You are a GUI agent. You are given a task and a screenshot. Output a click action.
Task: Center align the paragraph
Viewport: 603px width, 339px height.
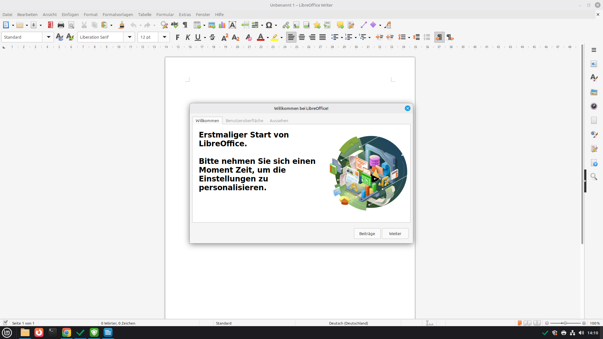[302, 37]
